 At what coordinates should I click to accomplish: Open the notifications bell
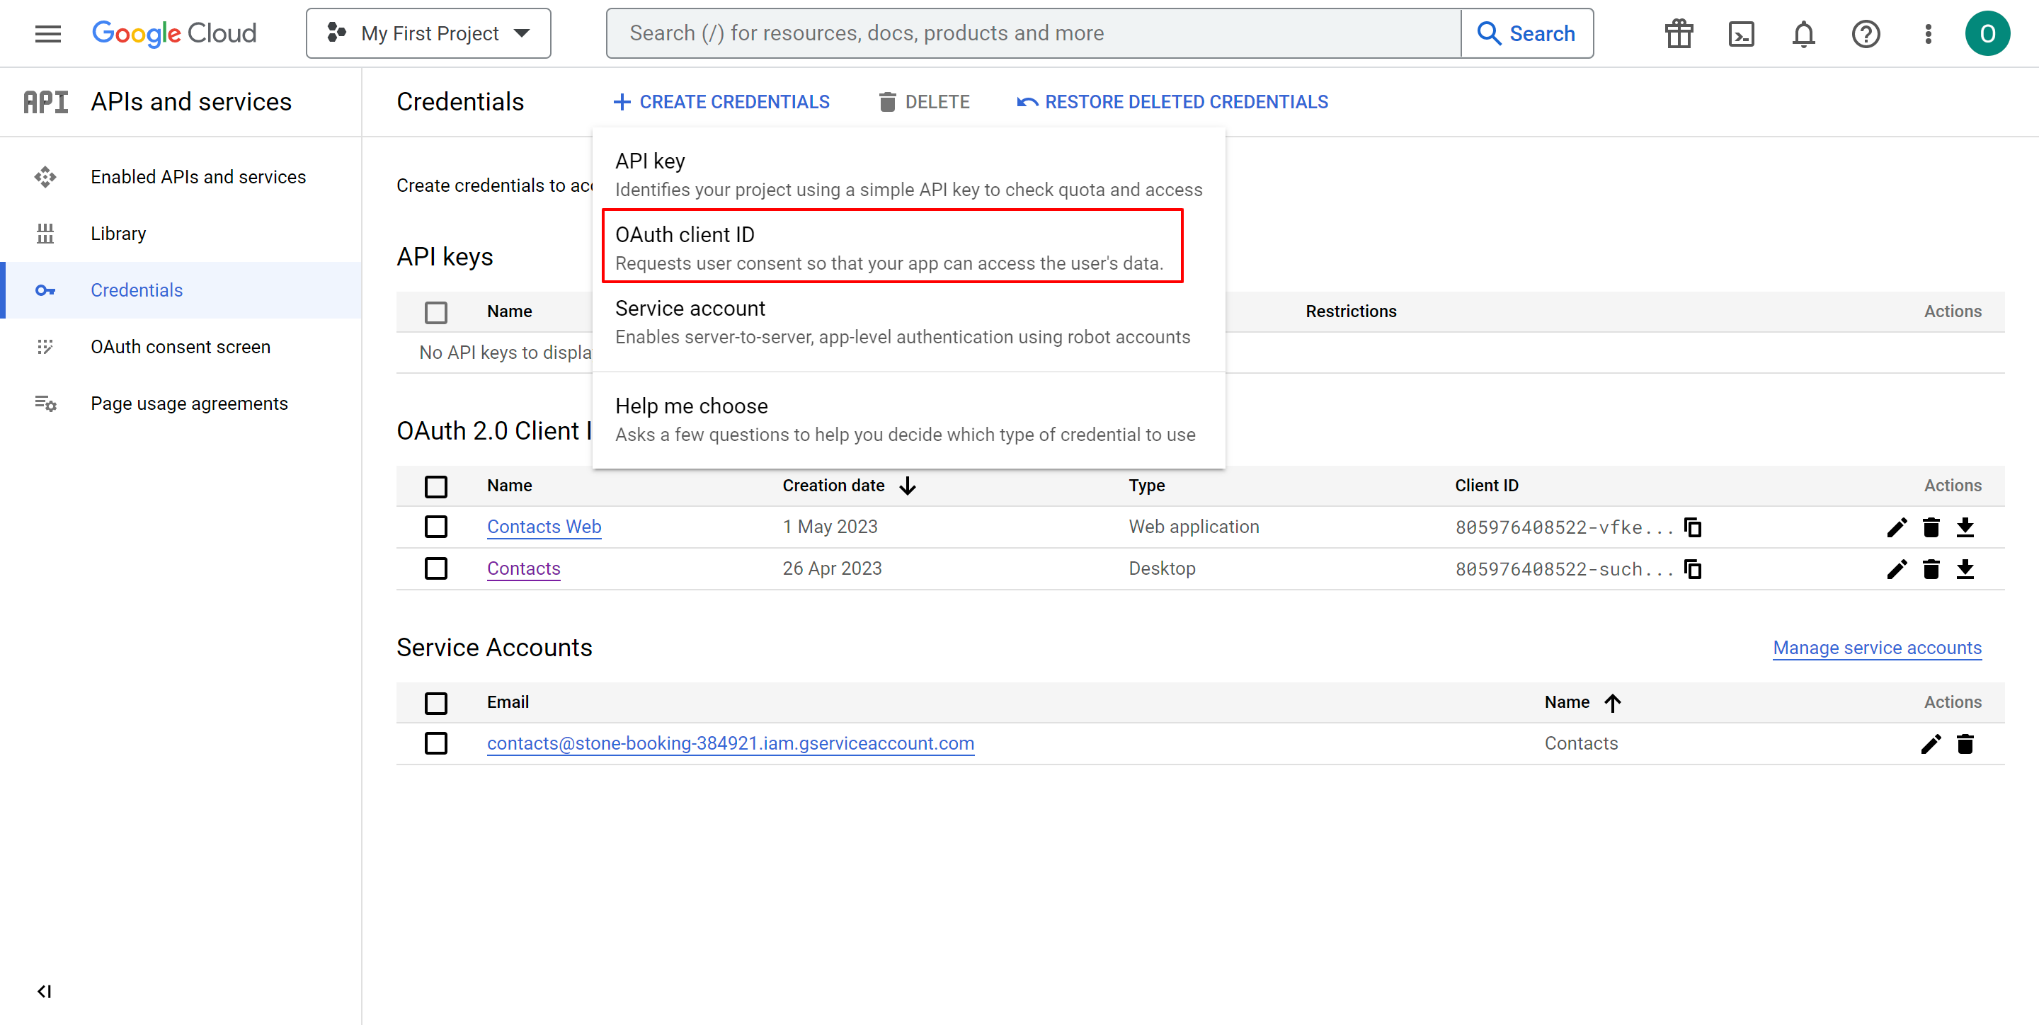(1804, 33)
